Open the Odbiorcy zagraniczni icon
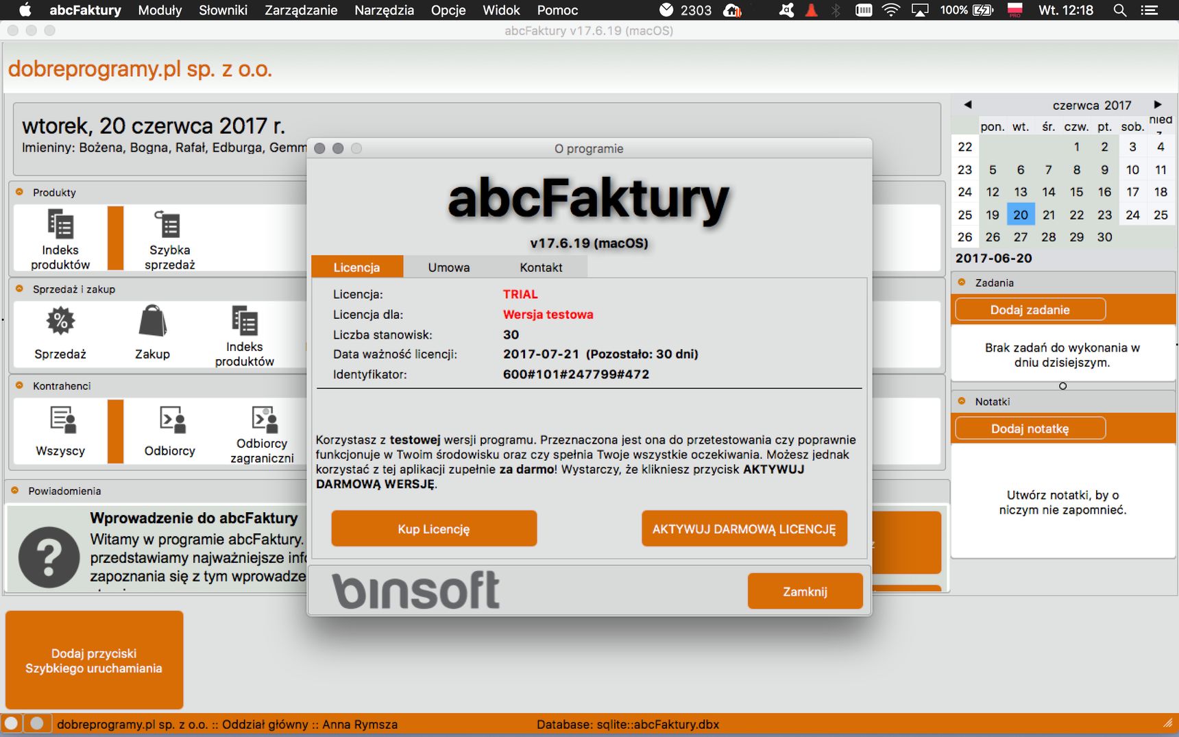Viewport: 1179px width, 737px height. pyautogui.click(x=262, y=434)
